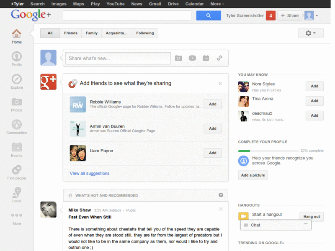Click the Tyler Screenshotter name
This screenshot has width=335, height=251.
[x=245, y=15]
